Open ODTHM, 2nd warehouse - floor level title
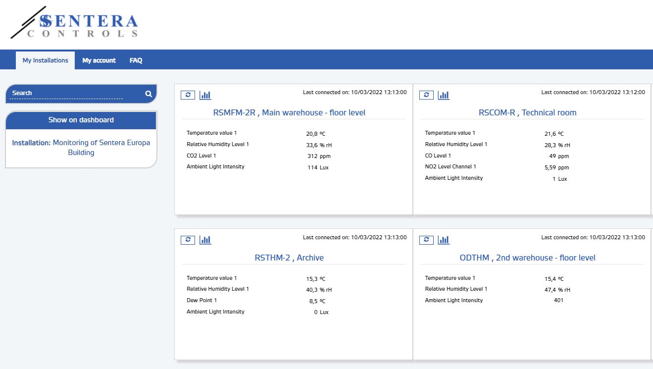653x369 pixels. 527,258
